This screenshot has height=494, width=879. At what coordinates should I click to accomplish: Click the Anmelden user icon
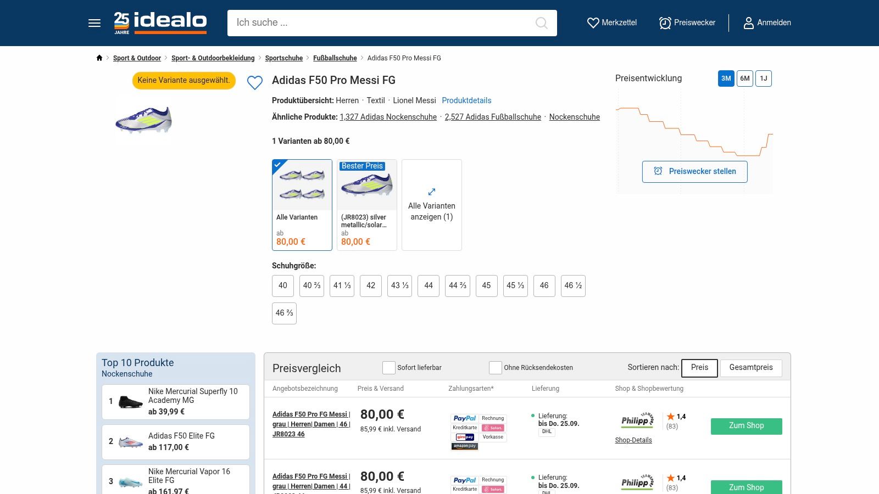coord(748,23)
